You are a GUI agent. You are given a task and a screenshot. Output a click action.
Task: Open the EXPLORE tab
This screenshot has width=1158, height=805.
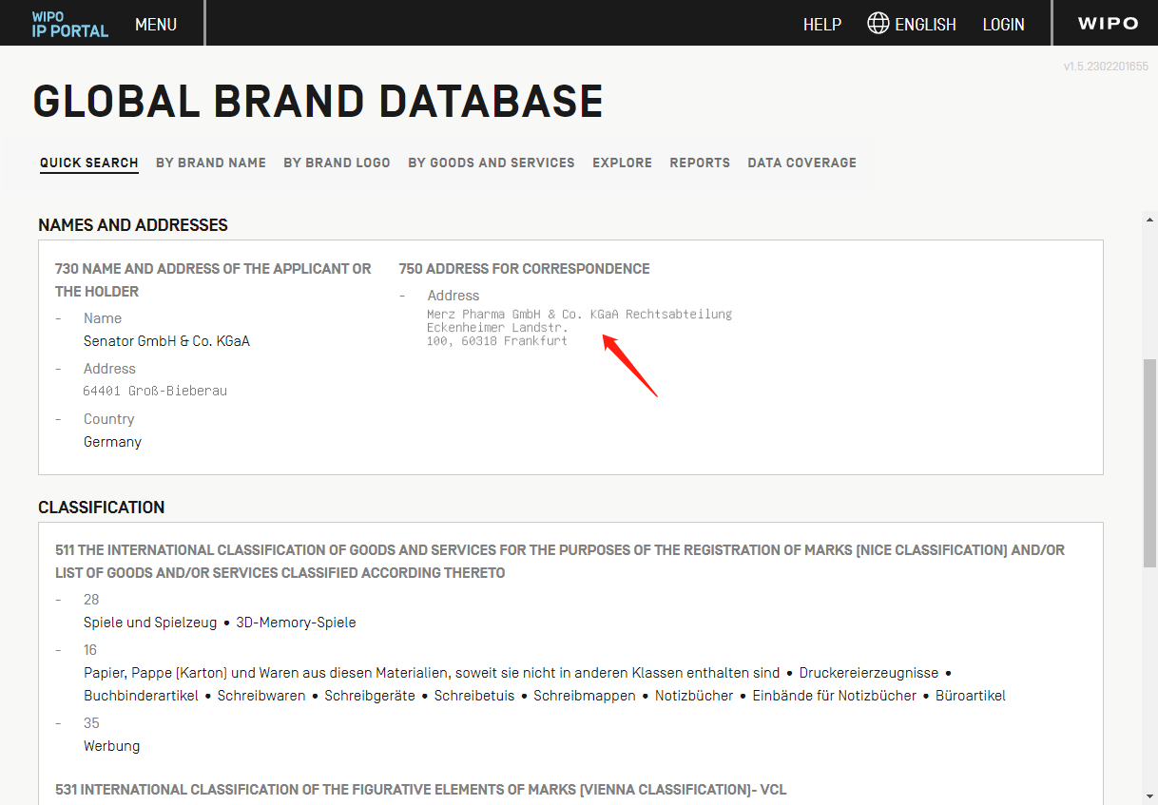(x=622, y=163)
